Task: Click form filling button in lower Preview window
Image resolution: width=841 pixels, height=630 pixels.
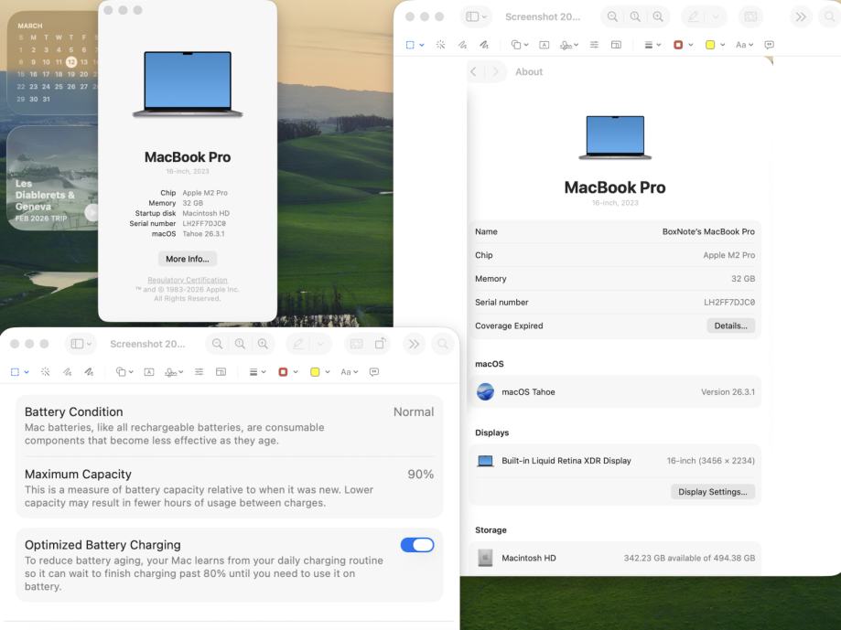Action: tap(356, 344)
